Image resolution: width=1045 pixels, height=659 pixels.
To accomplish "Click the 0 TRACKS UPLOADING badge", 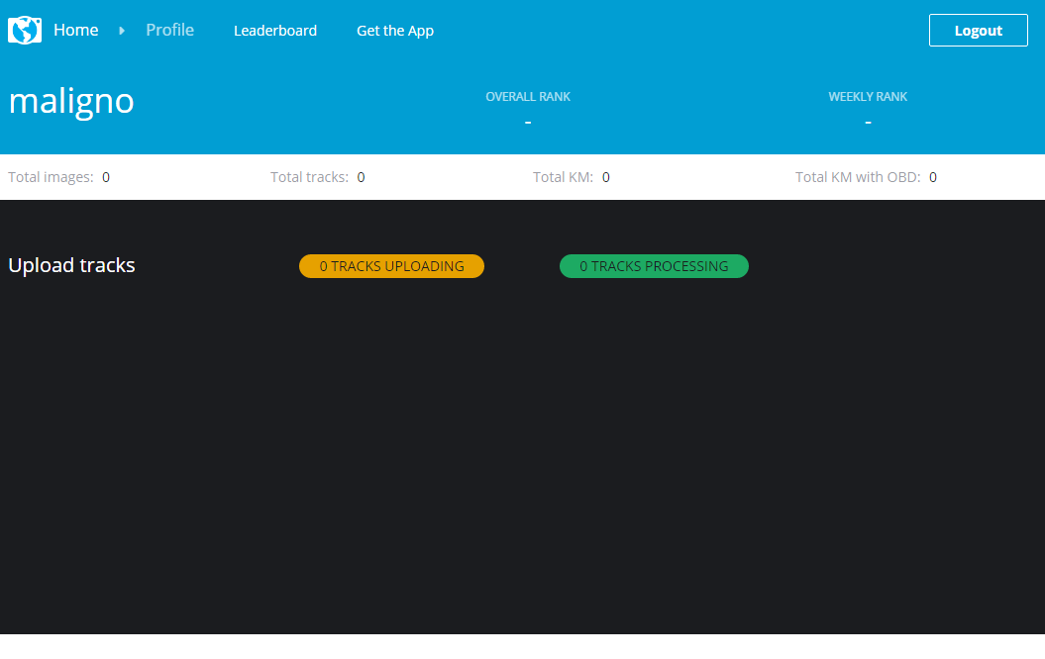I will (392, 266).
